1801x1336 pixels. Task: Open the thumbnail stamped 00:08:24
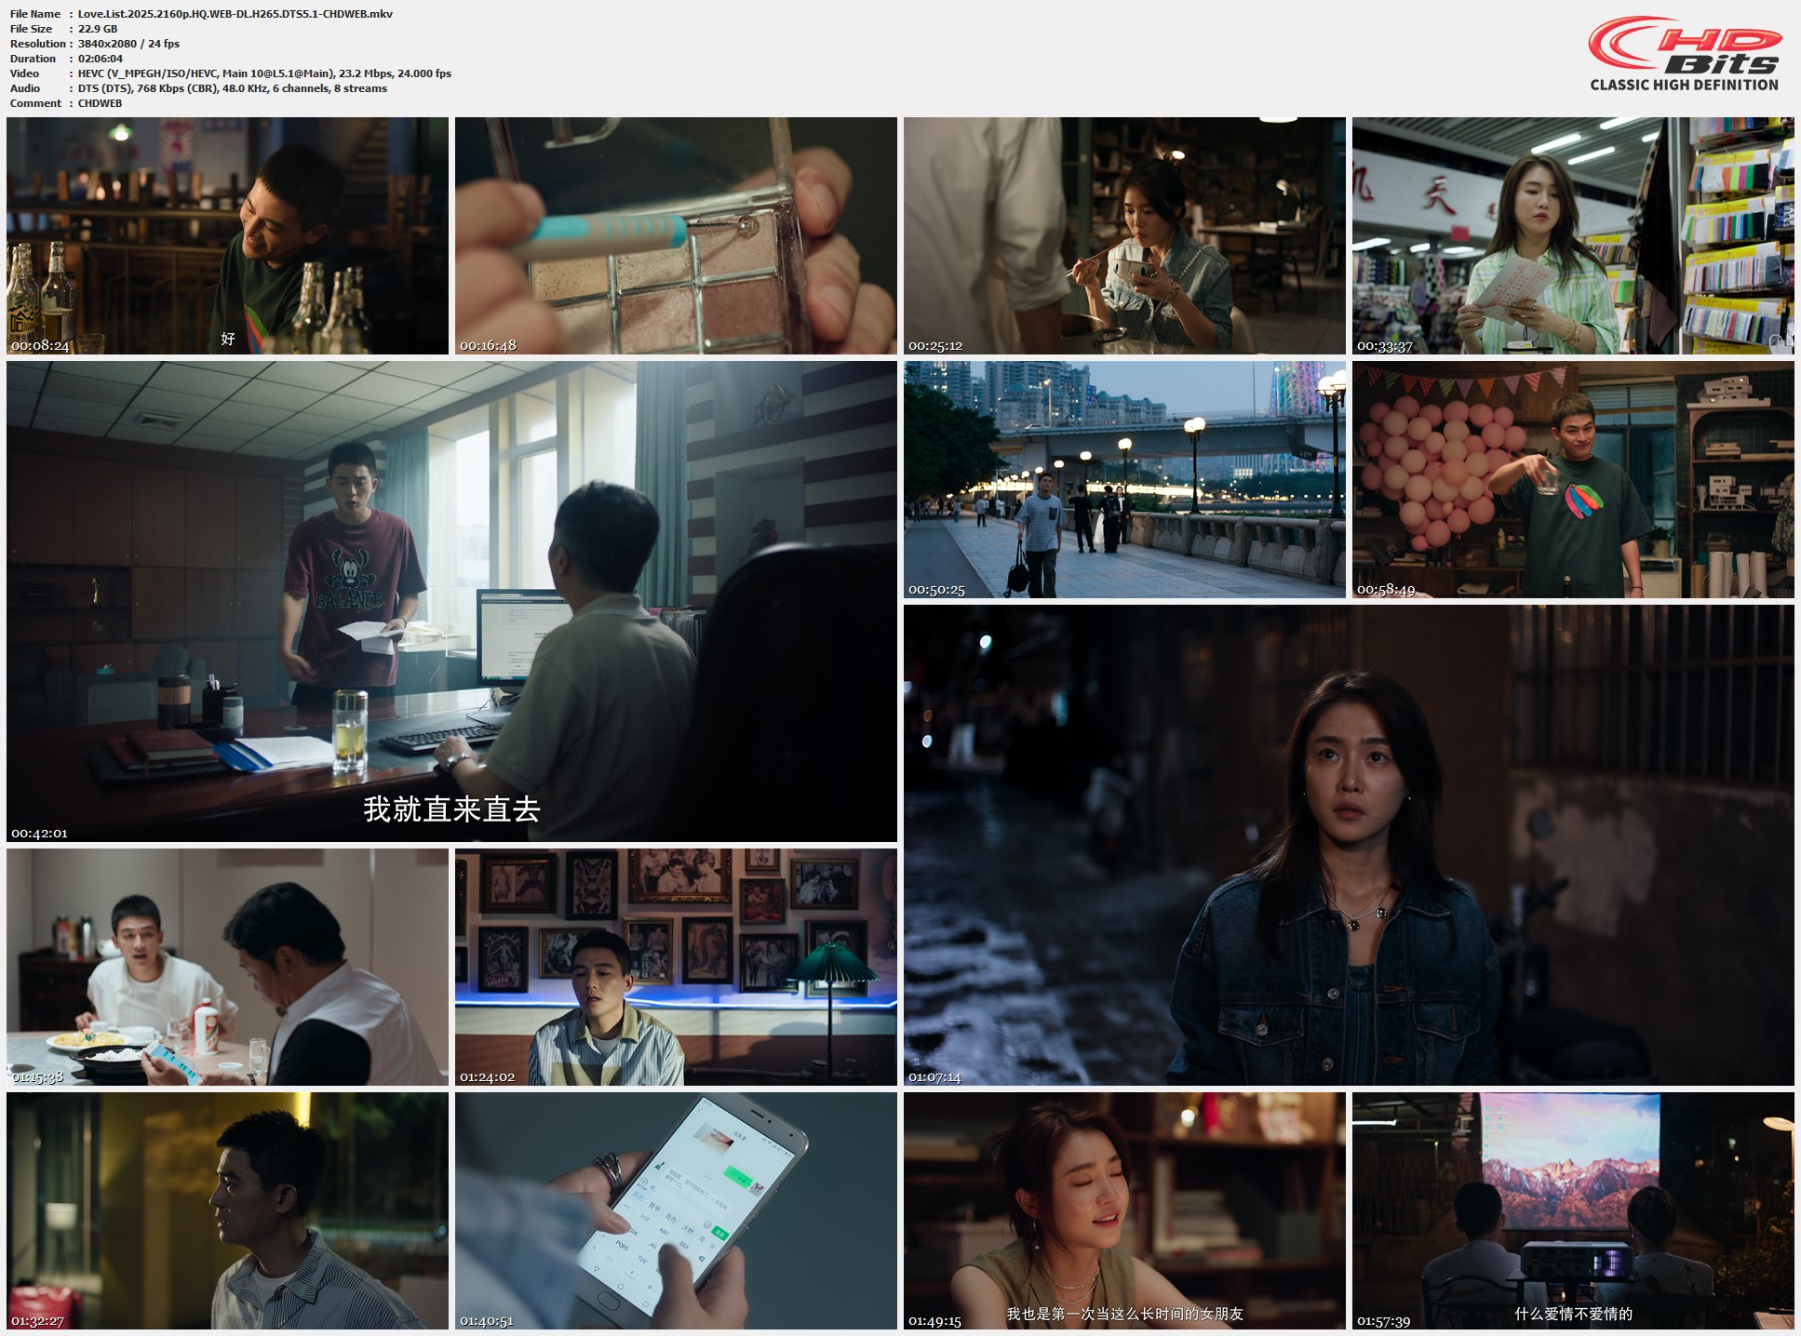click(x=227, y=235)
